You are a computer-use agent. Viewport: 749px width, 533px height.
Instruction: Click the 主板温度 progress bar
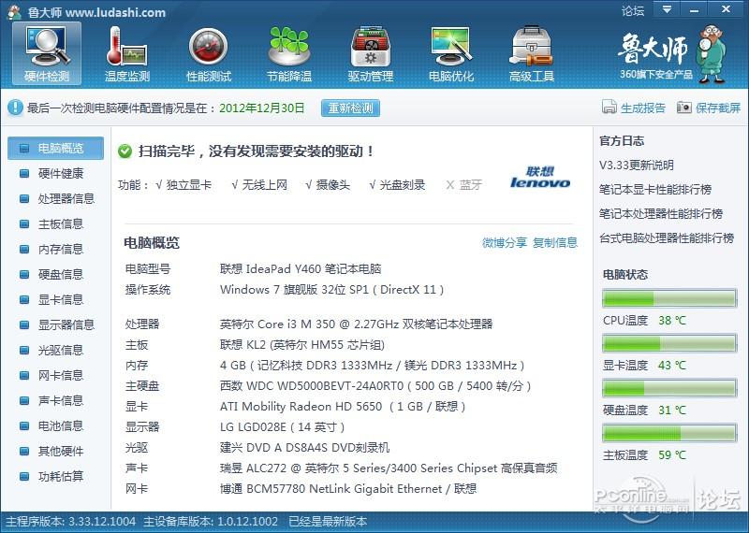669,433
